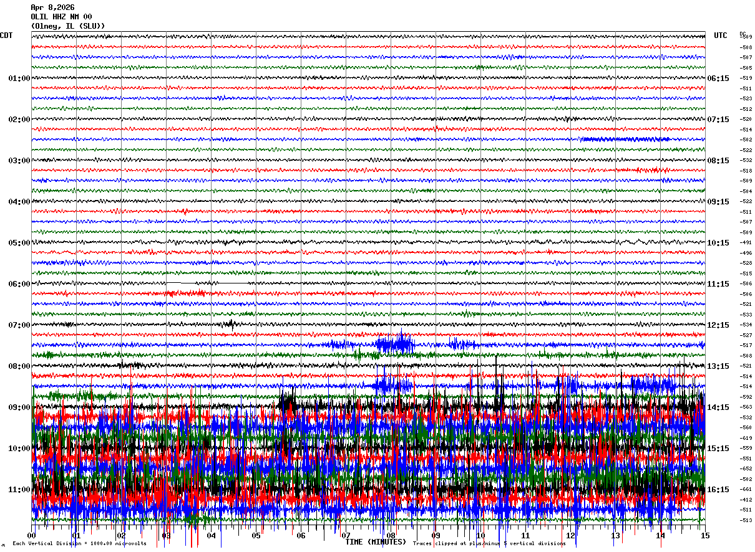The height and width of the screenshot is (552, 755).
Task: Click the 'Each Vertical Division' scale note
Action: click(x=79, y=544)
